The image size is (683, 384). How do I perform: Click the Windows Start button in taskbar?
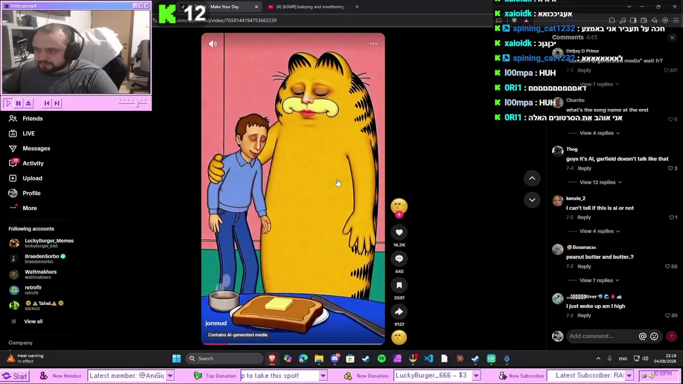click(x=177, y=359)
